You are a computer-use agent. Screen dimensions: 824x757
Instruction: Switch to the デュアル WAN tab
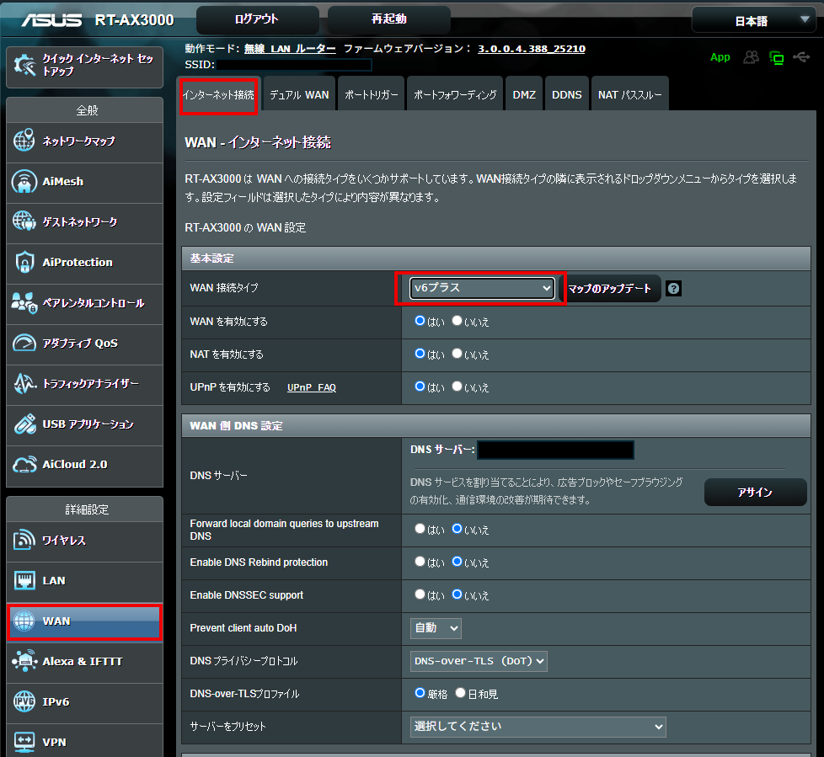(299, 94)
